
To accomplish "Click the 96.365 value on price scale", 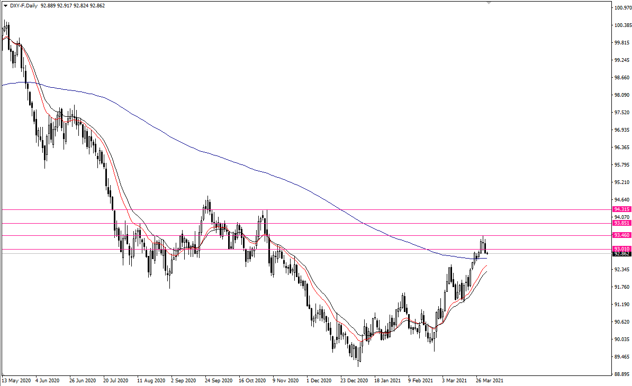I will point(621,148).
